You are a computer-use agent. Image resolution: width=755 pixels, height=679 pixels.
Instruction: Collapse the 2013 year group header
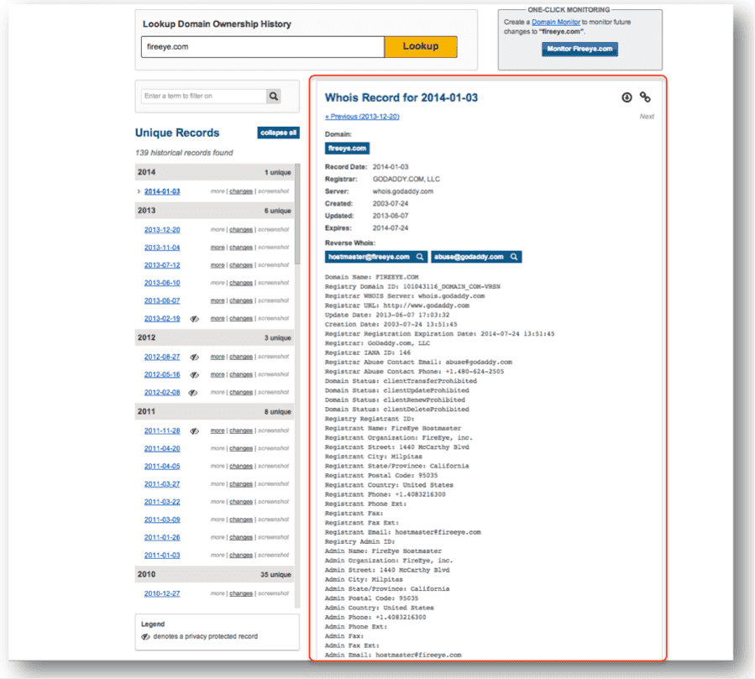214,211
